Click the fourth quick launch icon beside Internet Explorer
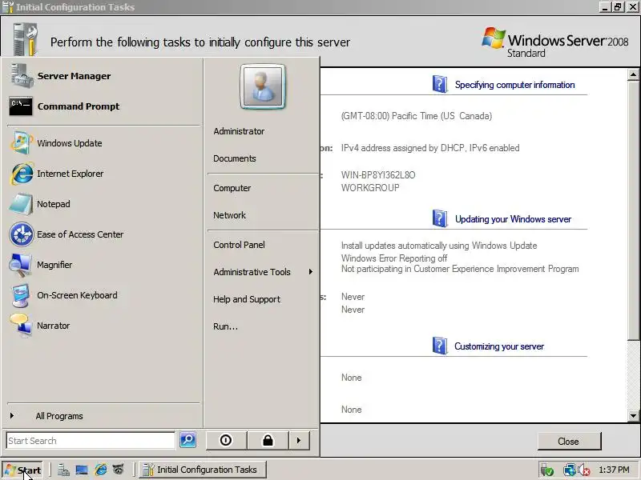 [118, 470]
